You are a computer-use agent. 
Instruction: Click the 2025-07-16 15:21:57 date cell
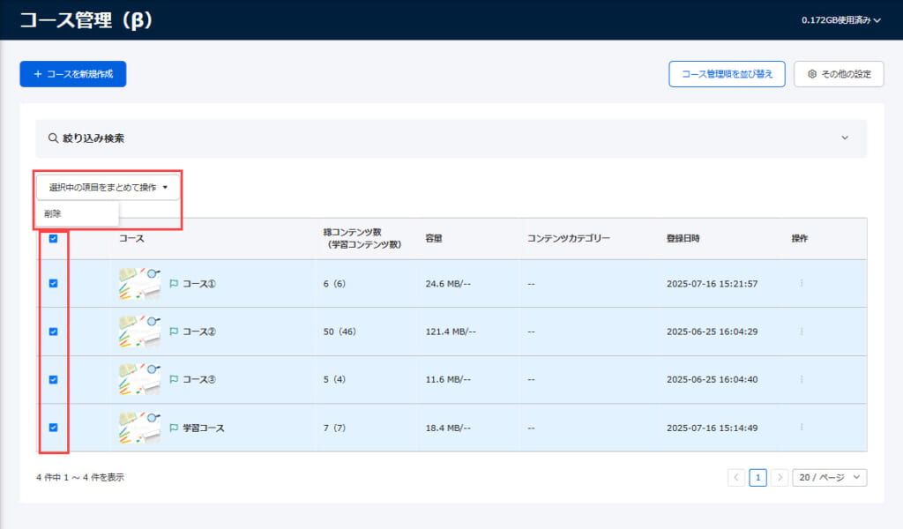click(x=713, y=284)
